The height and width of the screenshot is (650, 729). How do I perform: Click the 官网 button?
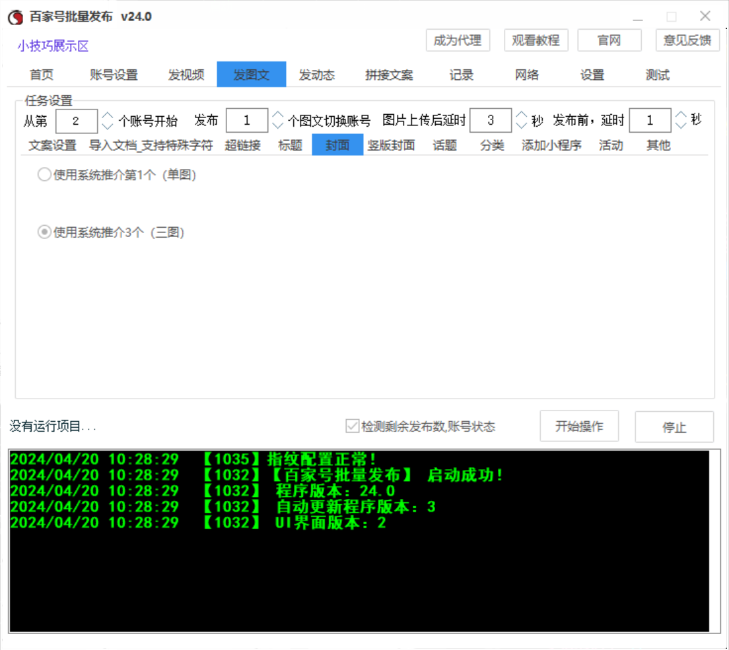tap(609, 40)
